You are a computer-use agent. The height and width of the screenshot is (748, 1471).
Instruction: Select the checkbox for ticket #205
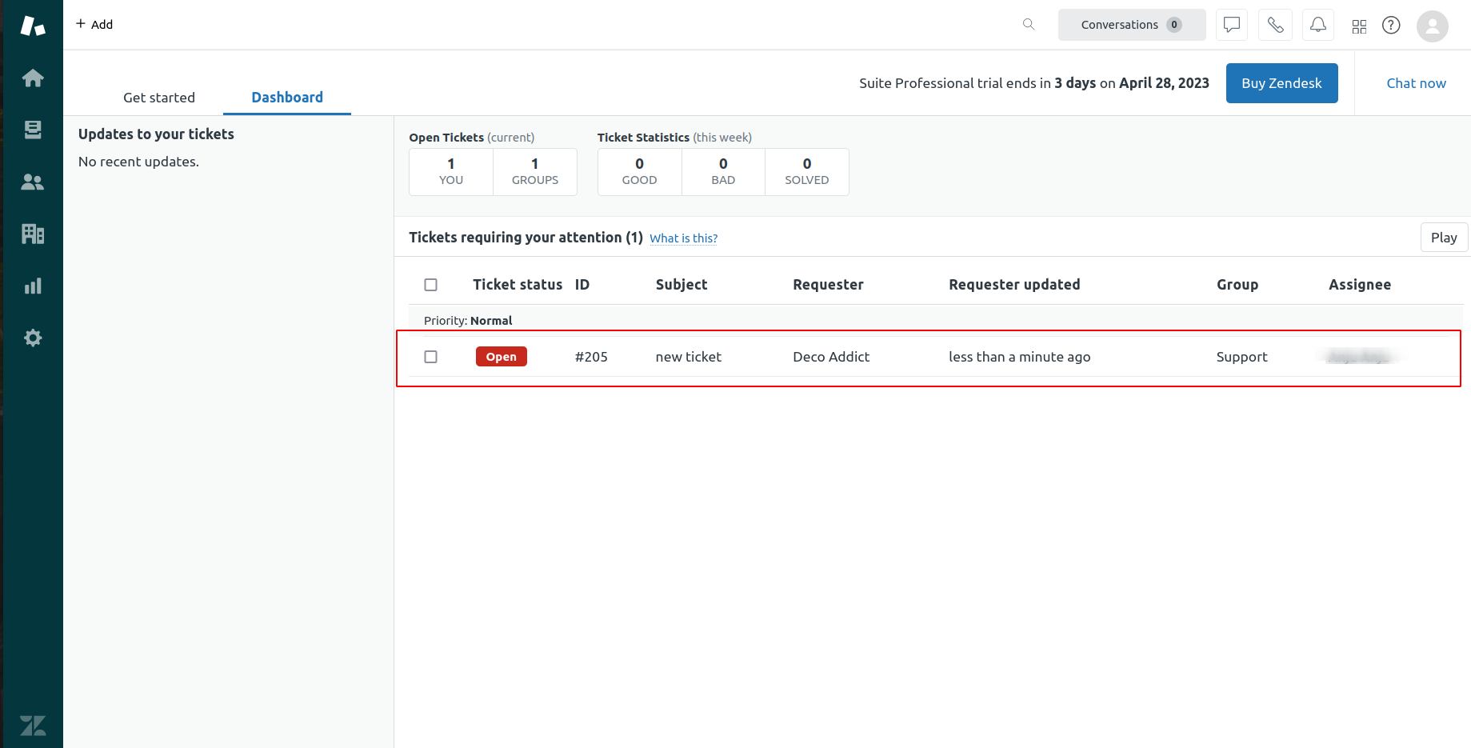pyautogui.click(x=431, y=357)
